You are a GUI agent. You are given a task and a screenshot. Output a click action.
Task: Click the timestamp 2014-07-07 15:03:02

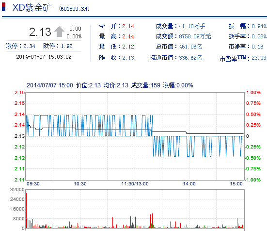coord(44,57)
